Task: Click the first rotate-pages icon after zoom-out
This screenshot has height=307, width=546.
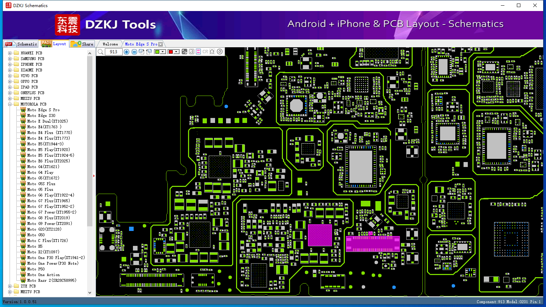Action: (141, 52)
